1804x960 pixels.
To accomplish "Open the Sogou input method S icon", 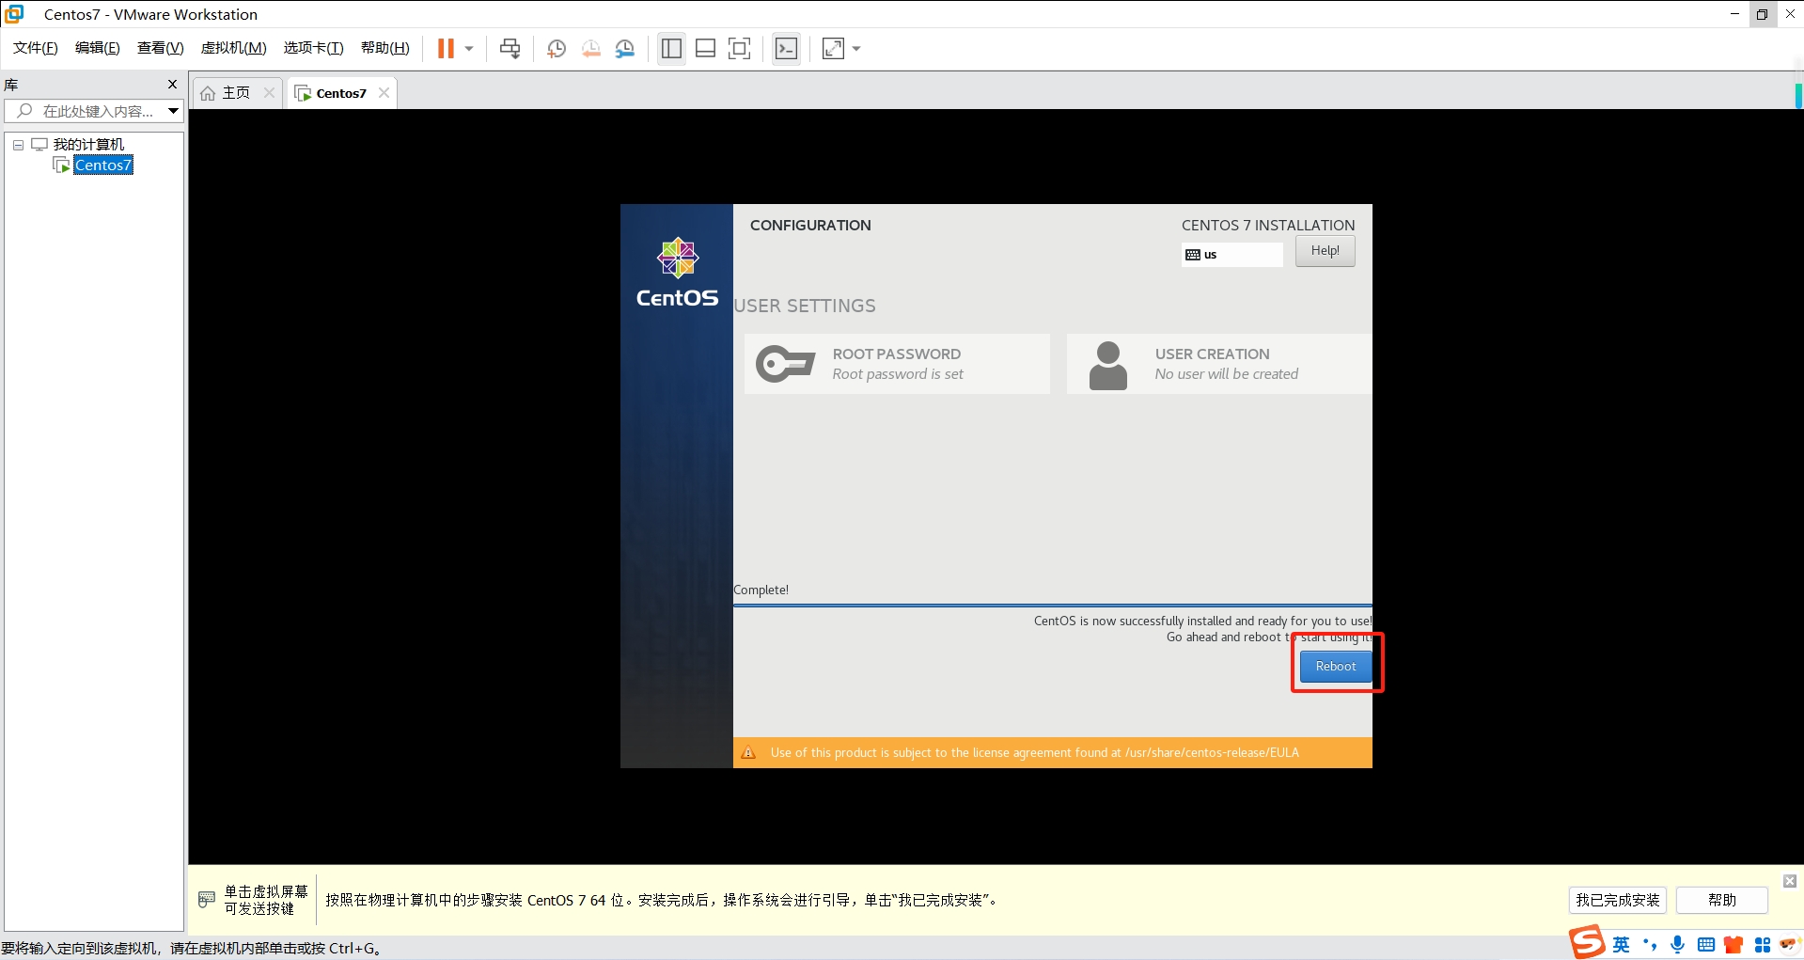I will 1587,943.
